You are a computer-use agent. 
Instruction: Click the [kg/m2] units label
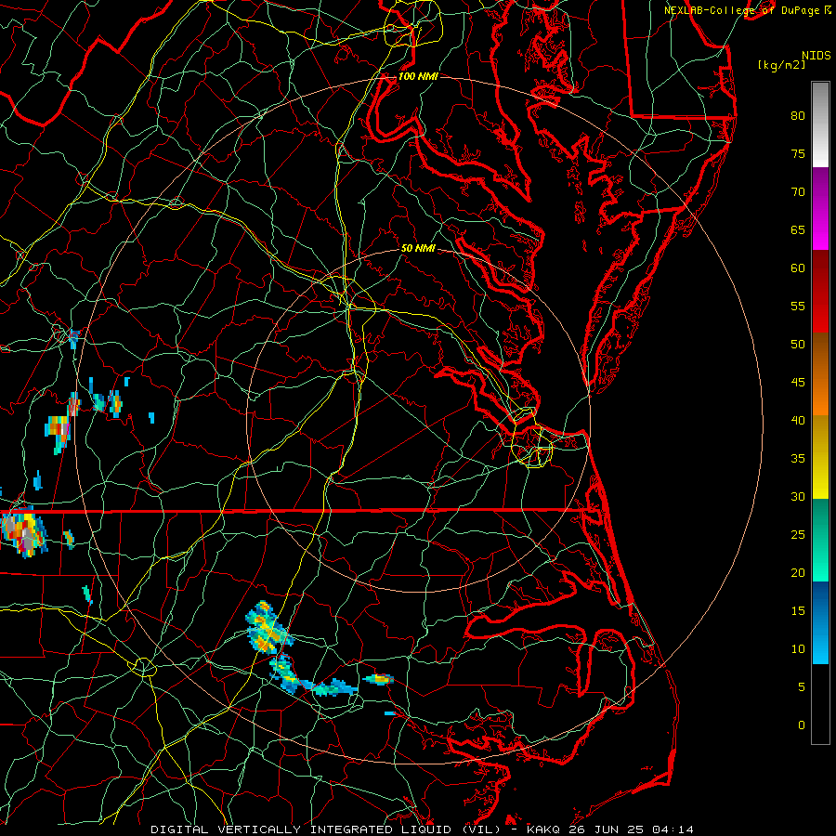781,65
